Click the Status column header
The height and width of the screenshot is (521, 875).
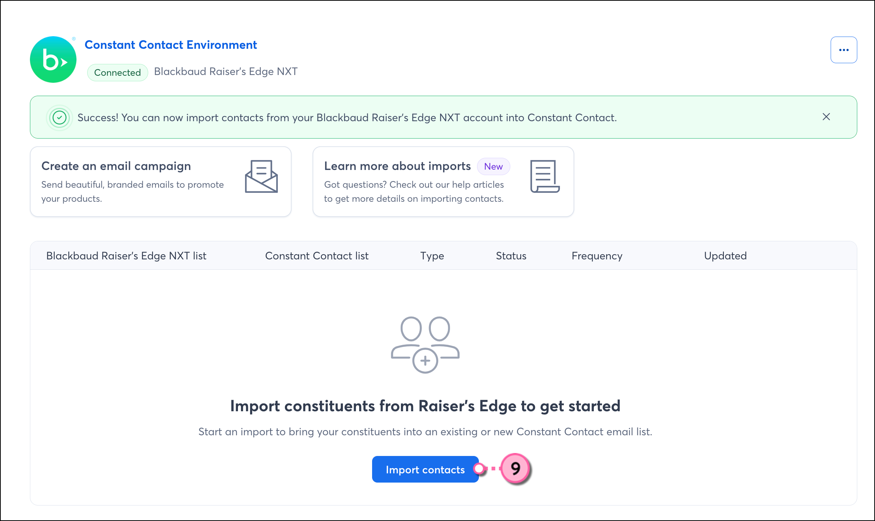click(x=511, y=256)
